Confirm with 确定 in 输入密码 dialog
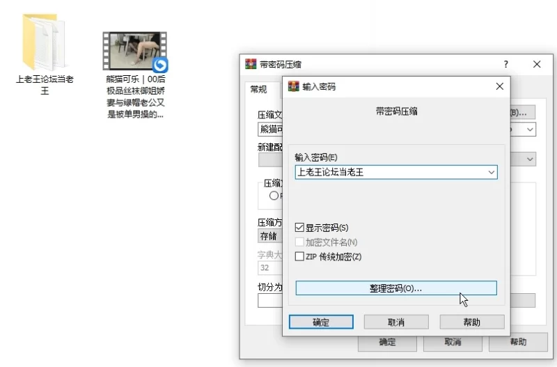Screen dimensions: 557x367 [x=321, y=322]
